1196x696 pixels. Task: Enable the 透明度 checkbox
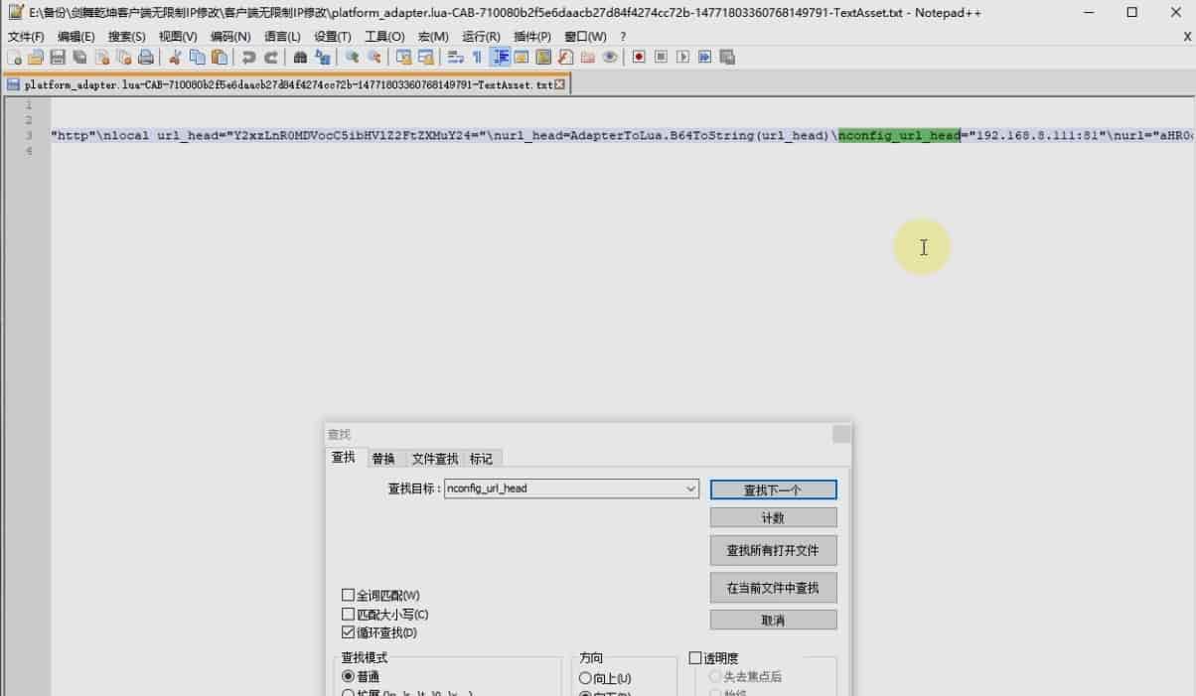[695, 657]
